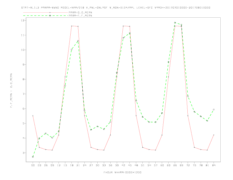The width and height of the screenshot is (233, 180).
Task: Click the y-axis tick label 10
Action: pos(22,50)
